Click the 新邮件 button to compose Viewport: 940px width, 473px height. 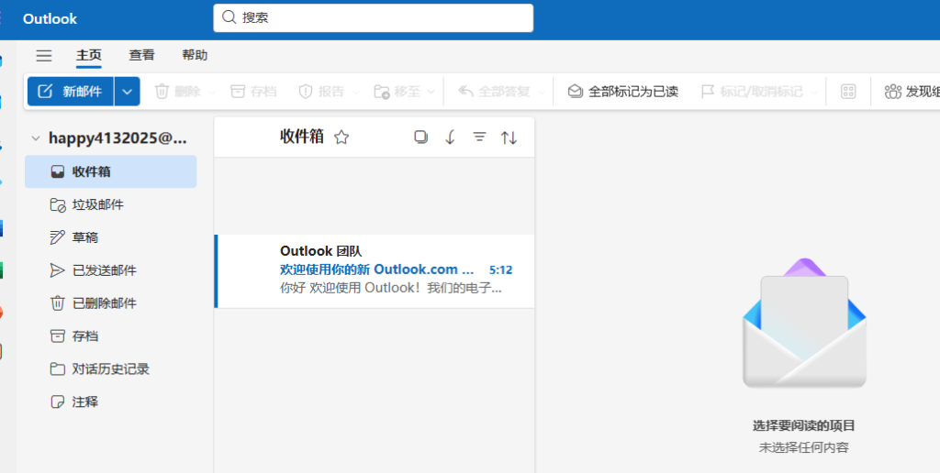[71, 92]
